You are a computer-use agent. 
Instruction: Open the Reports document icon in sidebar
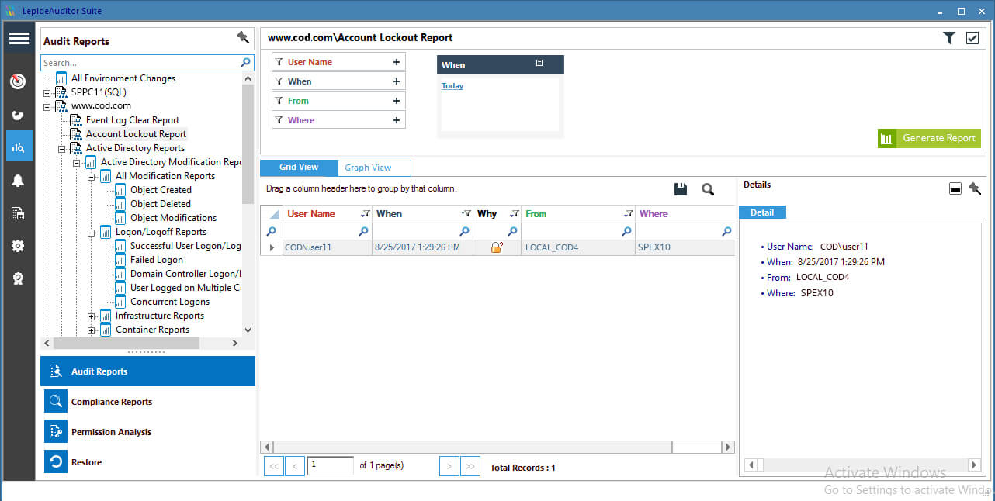coord(19,212)
